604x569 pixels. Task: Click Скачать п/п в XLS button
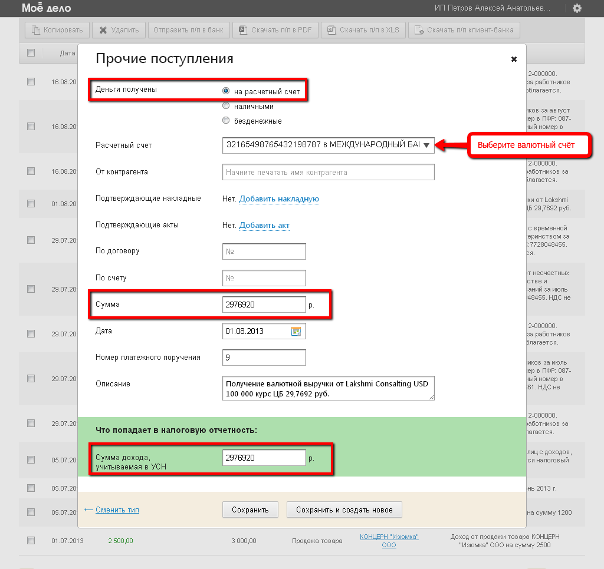pos(363,30)
